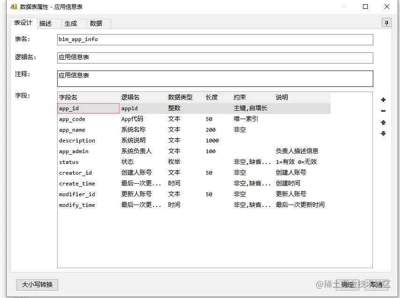
Task: Edit the logical name 应用信息表
Action: click(187, 57)
